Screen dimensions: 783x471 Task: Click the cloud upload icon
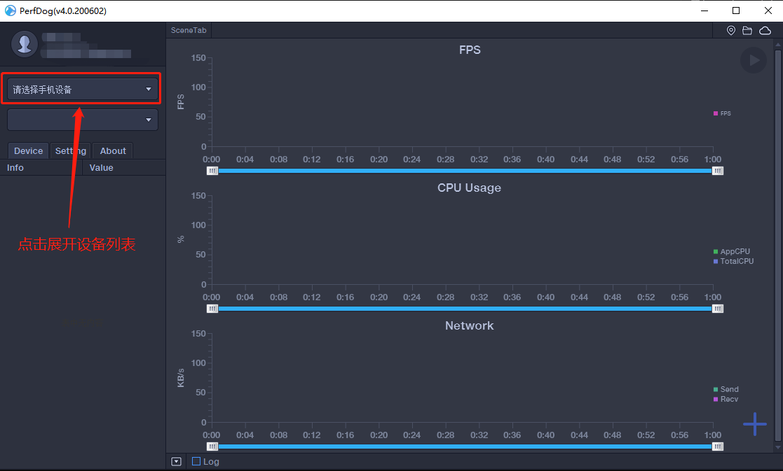(765, 30)
